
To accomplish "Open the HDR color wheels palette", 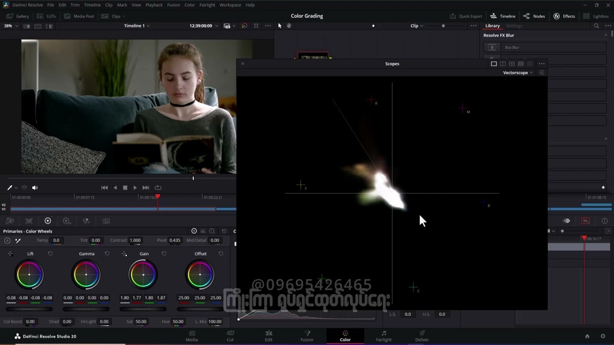I will point(67,221).
